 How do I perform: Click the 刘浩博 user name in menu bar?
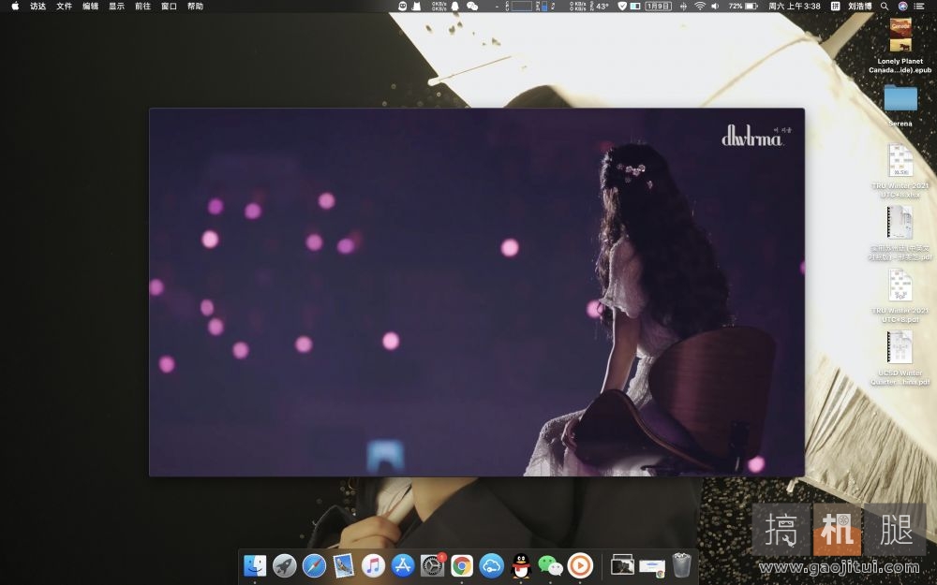pos(860,6)
